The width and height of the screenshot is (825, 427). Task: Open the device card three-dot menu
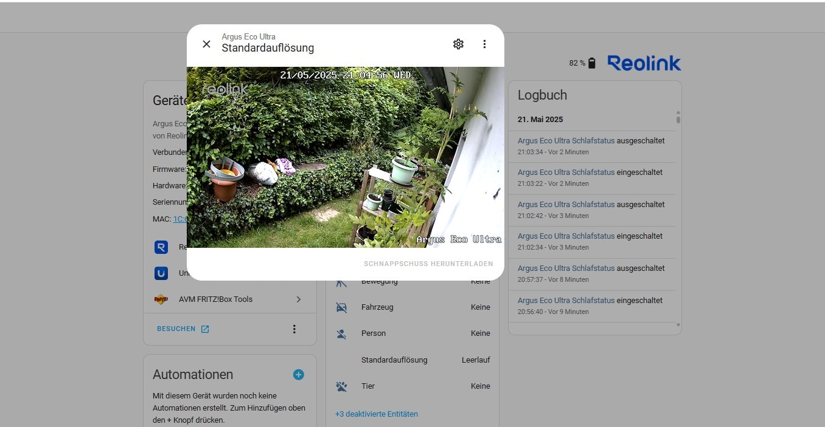(294, 329)
